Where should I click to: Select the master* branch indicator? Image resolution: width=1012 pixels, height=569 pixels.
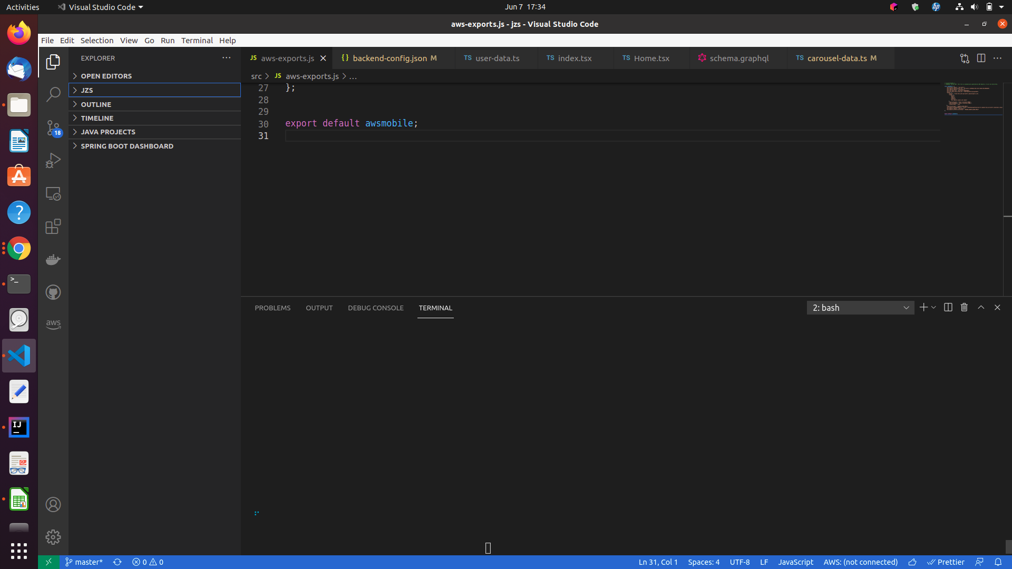point(83,562)
